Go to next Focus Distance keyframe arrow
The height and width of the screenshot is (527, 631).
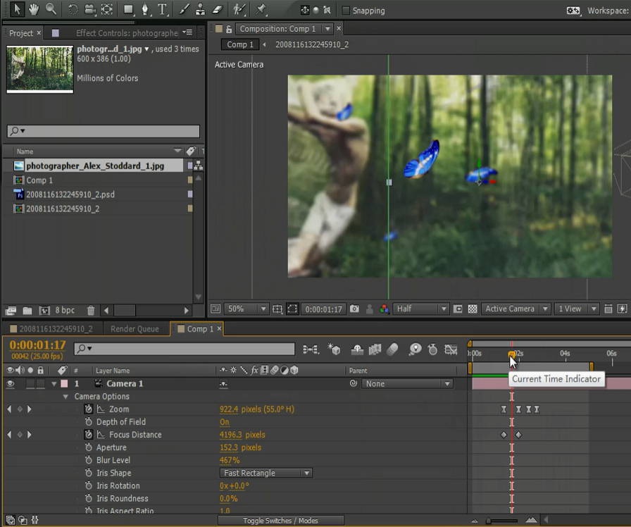pos(29,435)
